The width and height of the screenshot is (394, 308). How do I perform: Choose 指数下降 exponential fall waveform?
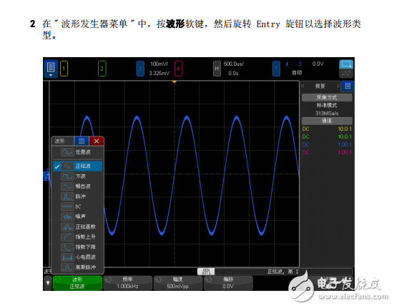click(x=78, y=247)
